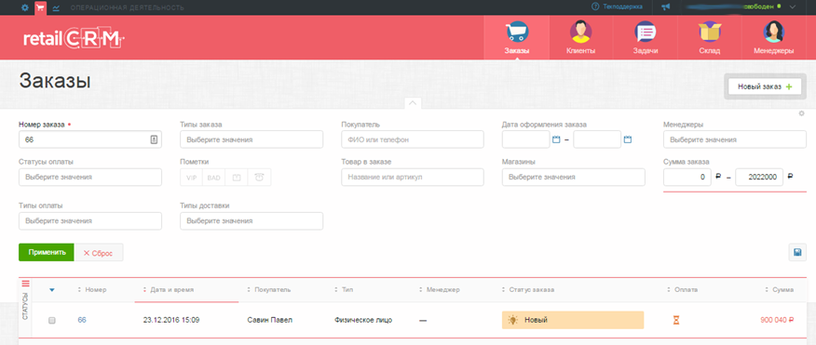Switch to the Клиенты tab
Image resolution: width=816 pixels, height=345 pixels.
[x=580, y=37]
